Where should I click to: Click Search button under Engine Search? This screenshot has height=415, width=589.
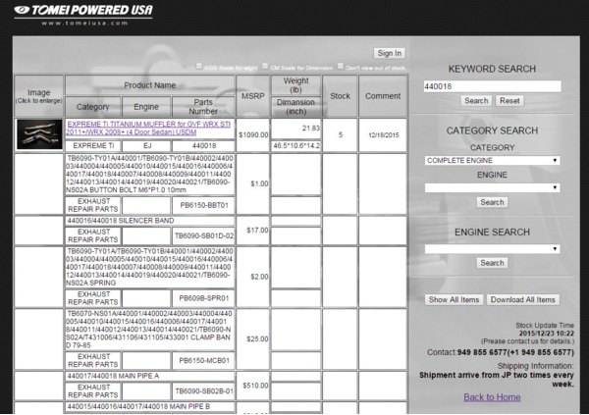pos(492,263)
